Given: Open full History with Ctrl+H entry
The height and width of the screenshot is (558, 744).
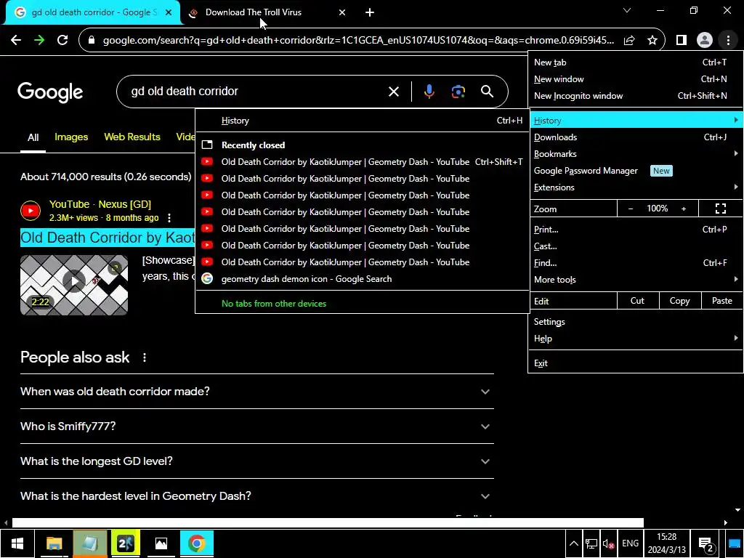Looking at the screenshot, I should click(x=363, y=121).
